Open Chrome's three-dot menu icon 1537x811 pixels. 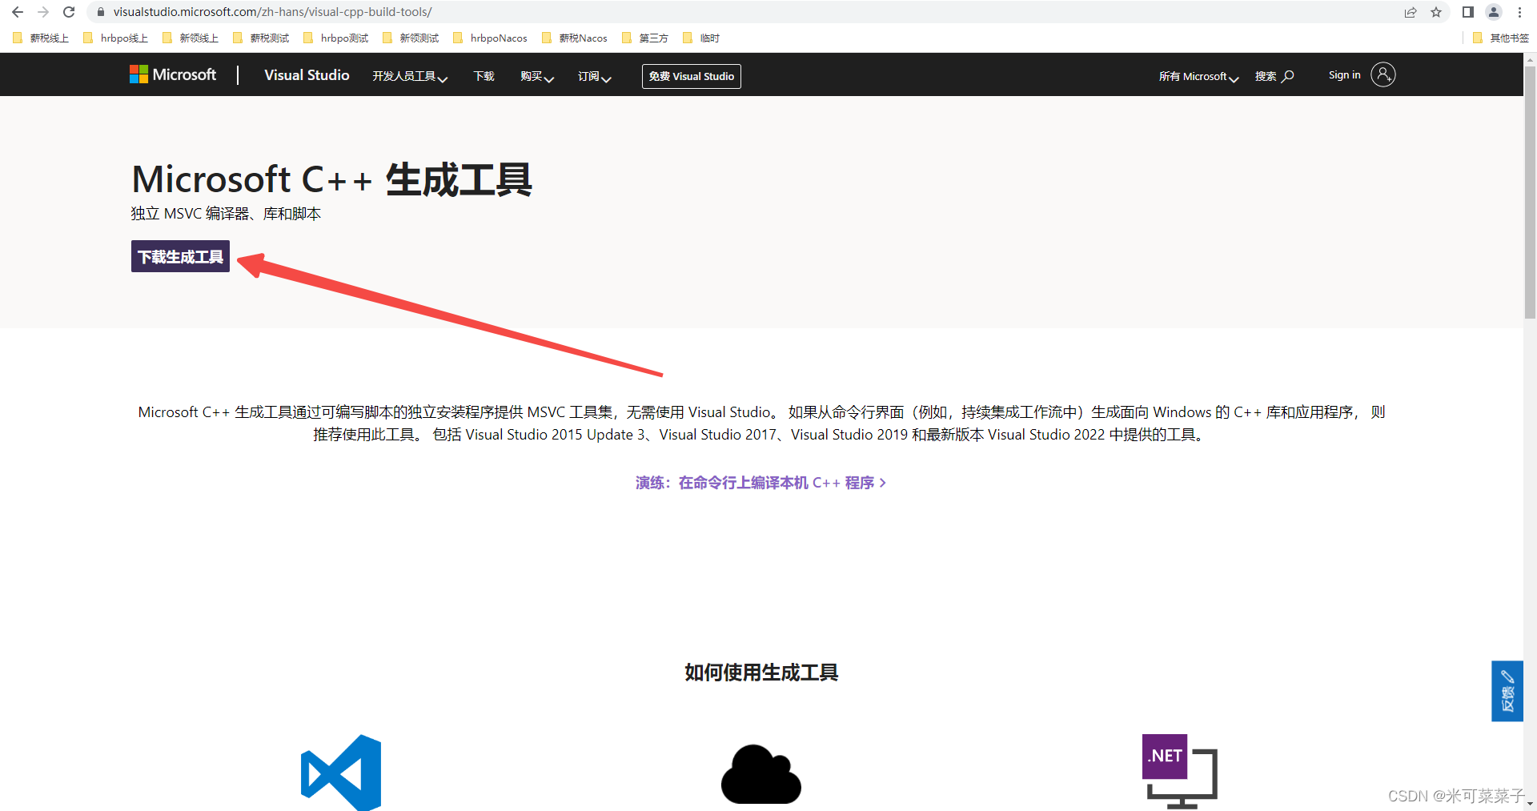click(x=1519, y=12)
